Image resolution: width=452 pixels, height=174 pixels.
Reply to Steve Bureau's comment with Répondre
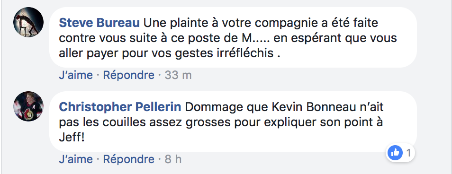[128, 75]
